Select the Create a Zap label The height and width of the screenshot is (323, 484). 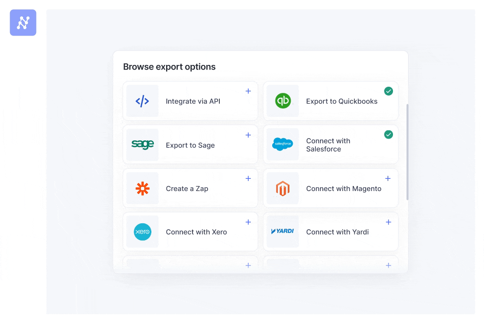(187, 189)
